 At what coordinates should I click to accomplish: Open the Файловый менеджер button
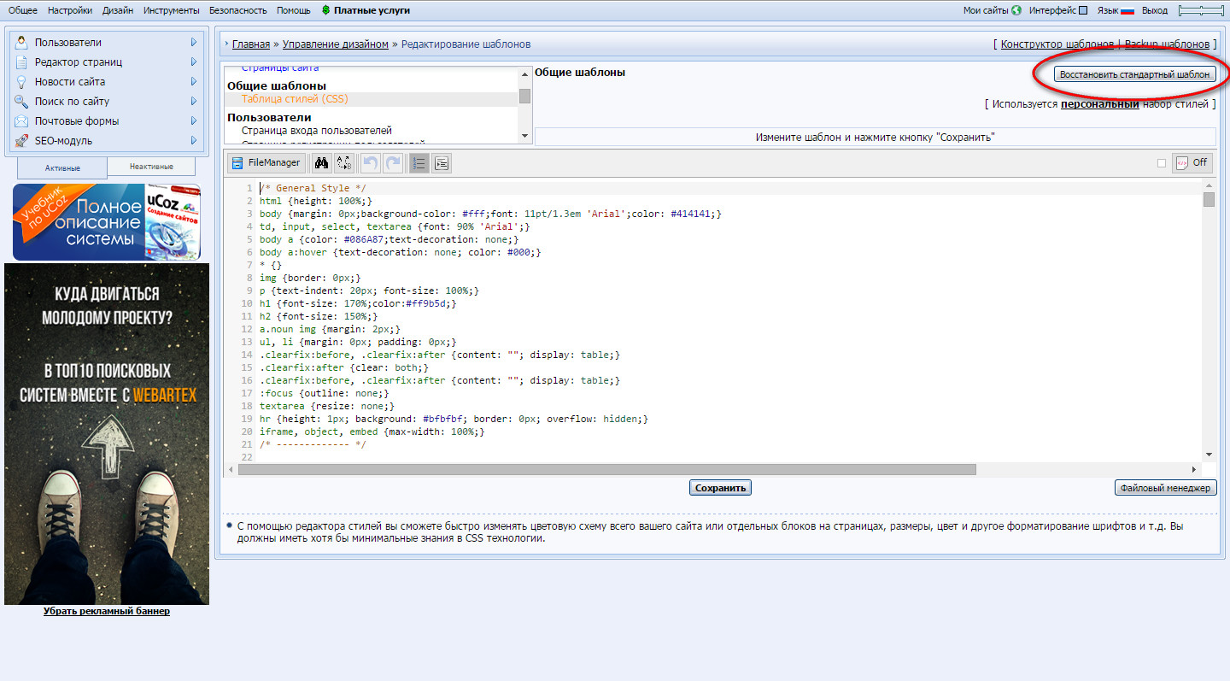click(x=1165, y=488)
